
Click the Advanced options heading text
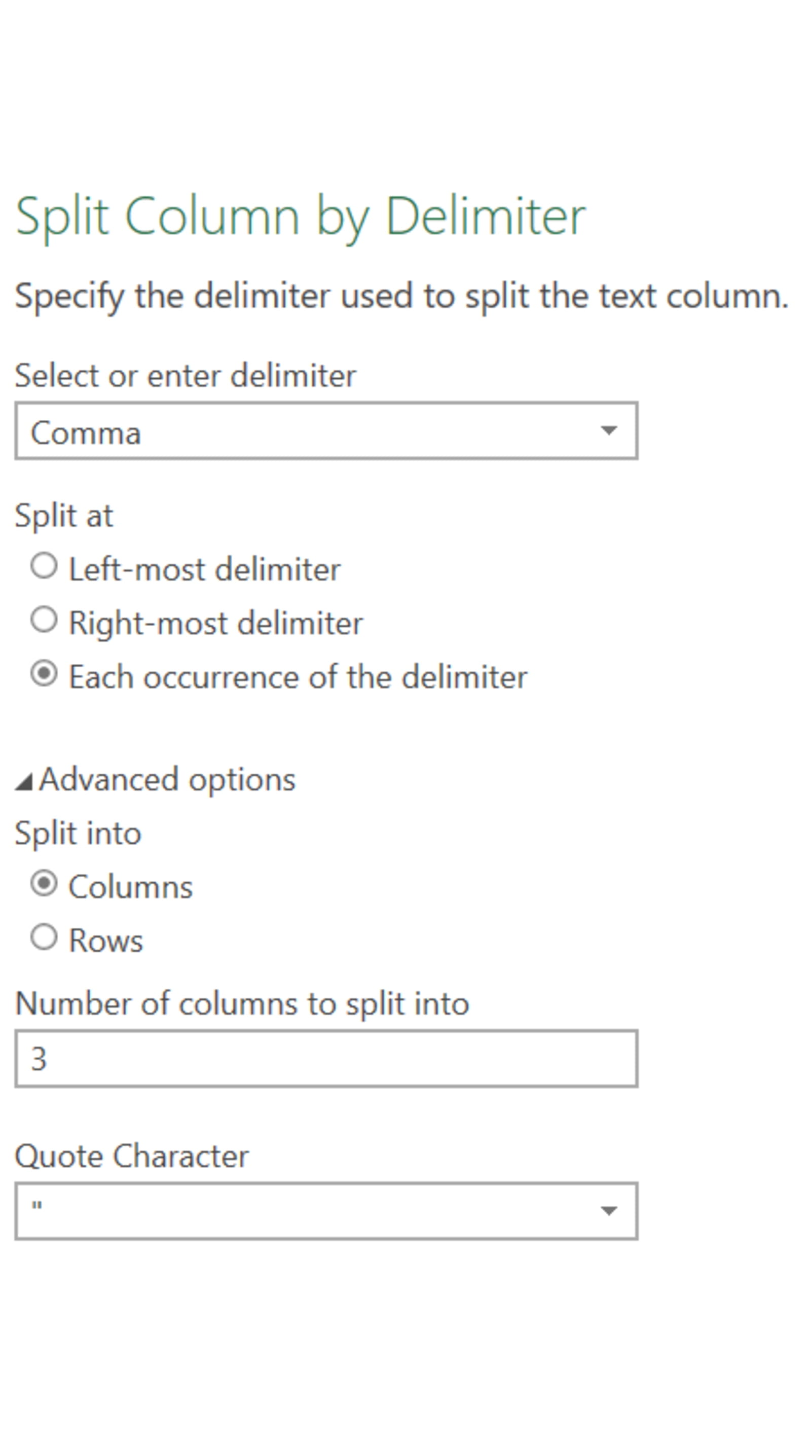click(x=167, y=779)
